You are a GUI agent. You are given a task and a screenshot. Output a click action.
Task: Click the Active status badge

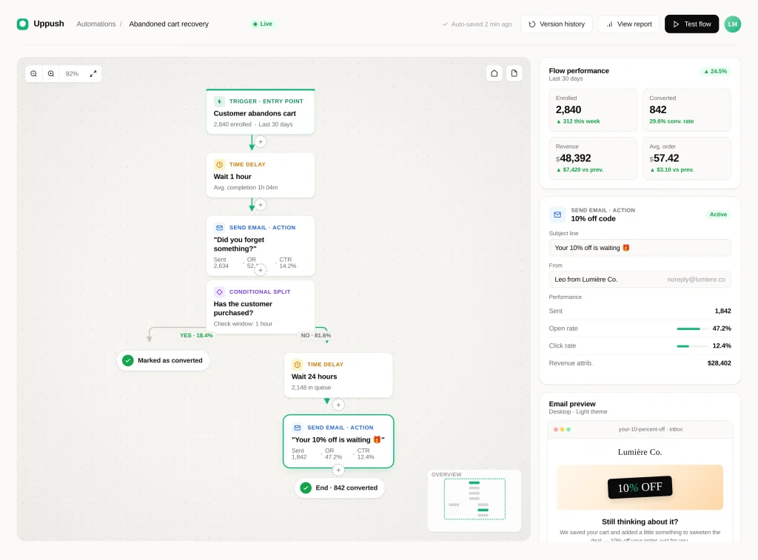(718, 215)
